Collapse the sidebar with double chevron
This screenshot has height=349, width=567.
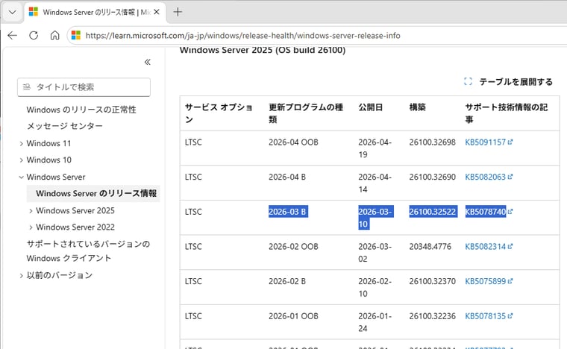point(148,62)
